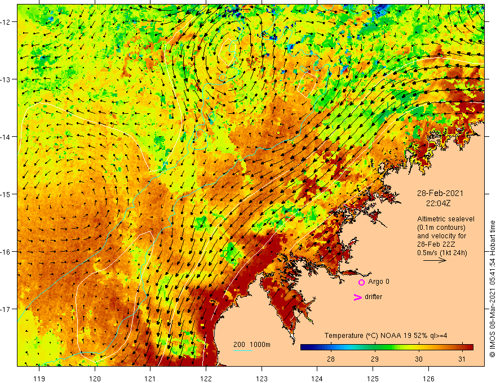Click the -14 latitude axis label
The width and height of the screenshot is (496, 383).
(x=6, y=137)
